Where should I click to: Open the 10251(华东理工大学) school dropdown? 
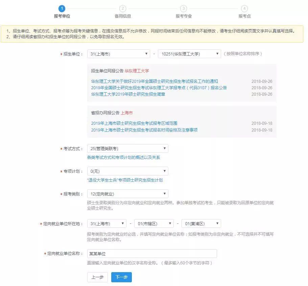(x=189, y=54)
